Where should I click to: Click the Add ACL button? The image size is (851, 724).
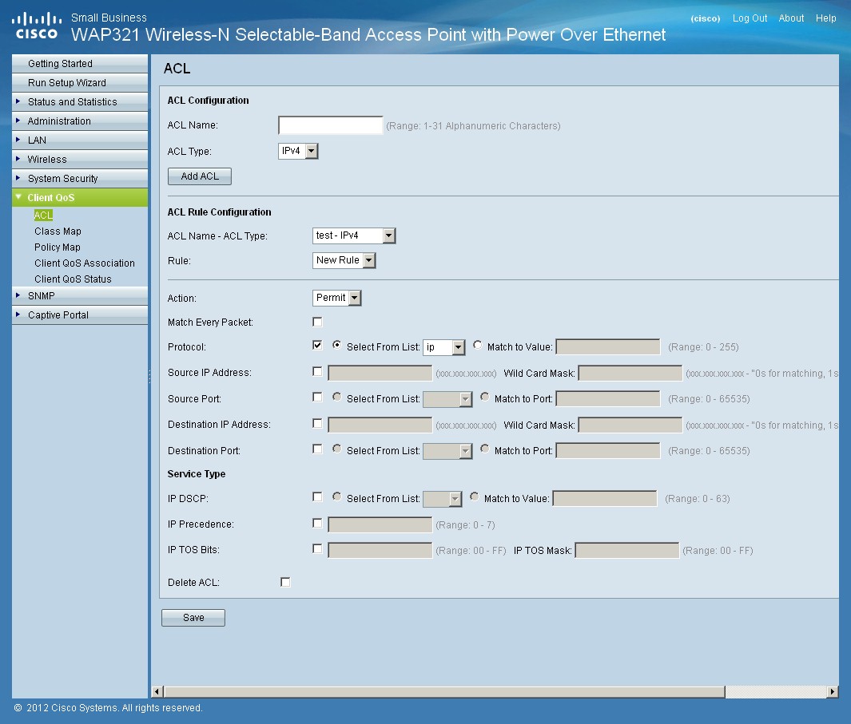tap(200, 176)
